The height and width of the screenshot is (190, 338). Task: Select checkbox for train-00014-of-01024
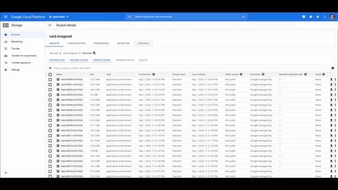50,151
